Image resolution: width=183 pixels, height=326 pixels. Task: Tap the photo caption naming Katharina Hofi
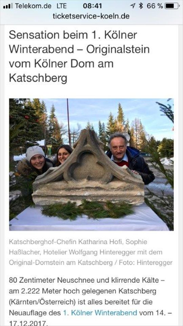click(91, 252)
